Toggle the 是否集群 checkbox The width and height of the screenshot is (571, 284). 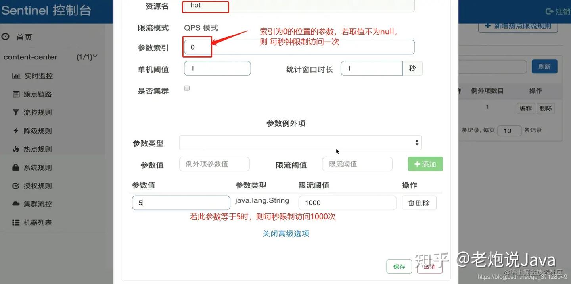click(187, 88)
